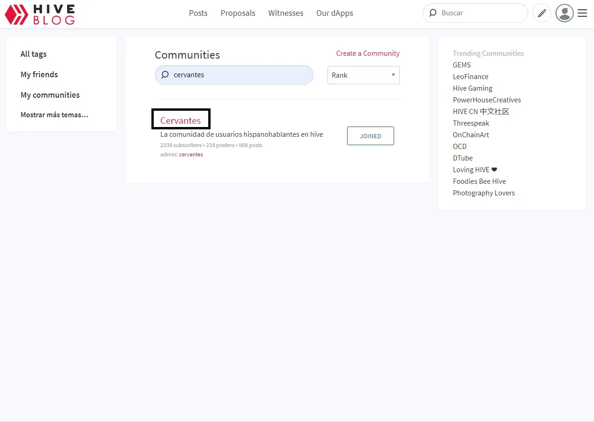Click the magnifier icon in communities search
The height and width of the screenshot is (422, 594).
165,74
